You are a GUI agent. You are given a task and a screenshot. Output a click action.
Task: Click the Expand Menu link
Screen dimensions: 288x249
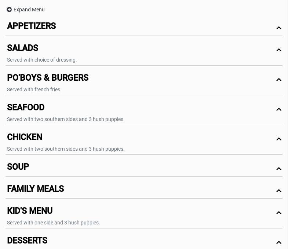click(x=29, y=10)
